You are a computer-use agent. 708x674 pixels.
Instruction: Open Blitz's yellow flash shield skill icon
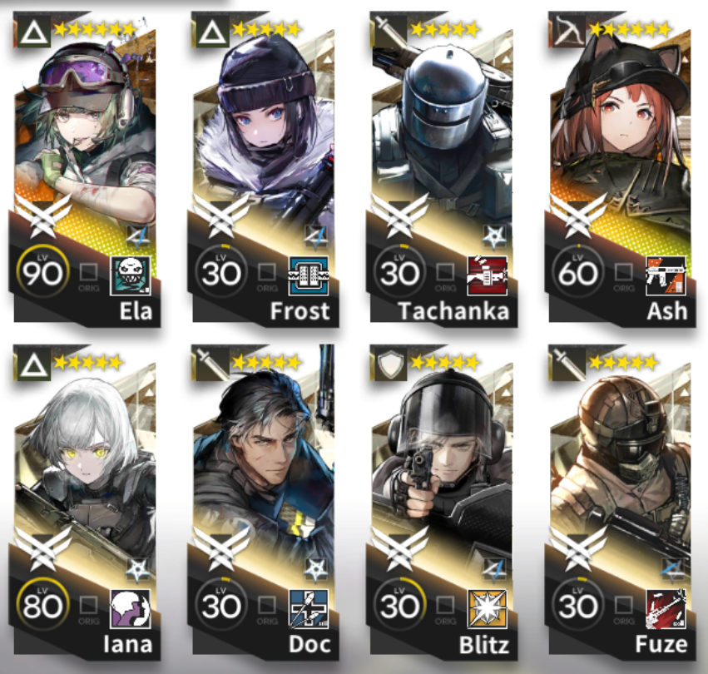click(488, 608)
